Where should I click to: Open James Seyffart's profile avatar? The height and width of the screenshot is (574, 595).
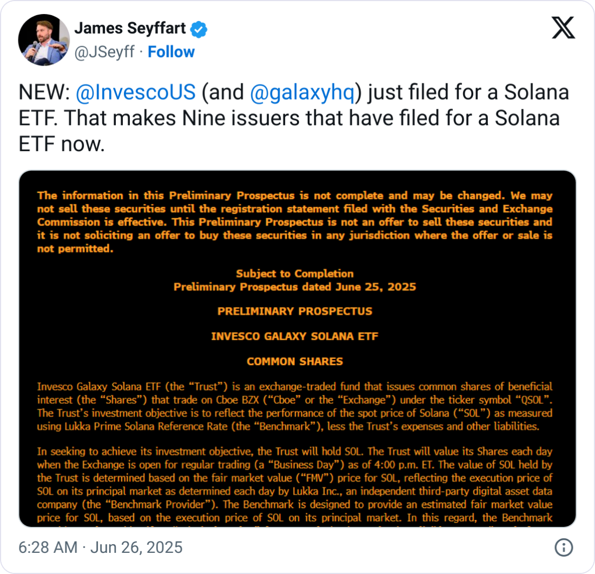[43, 40]
